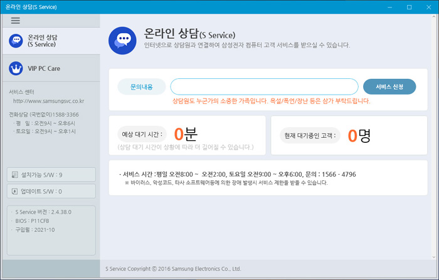
Task: Click the update S/W download icon
Action: pyautogui.click(x=14, y=191)
